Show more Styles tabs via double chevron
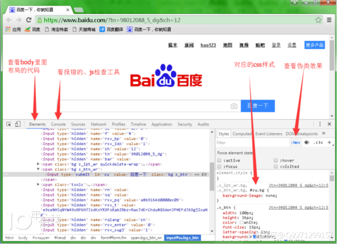The width and height of the screenshot is (337, 244). tap(324, 133)
